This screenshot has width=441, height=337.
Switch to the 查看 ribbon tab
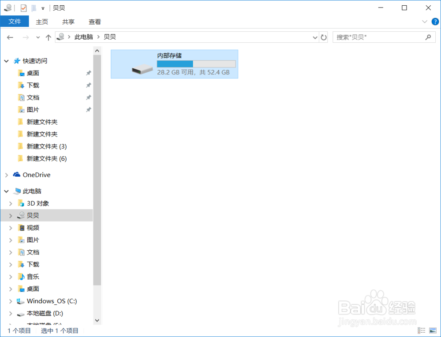(x=95, y=21)
